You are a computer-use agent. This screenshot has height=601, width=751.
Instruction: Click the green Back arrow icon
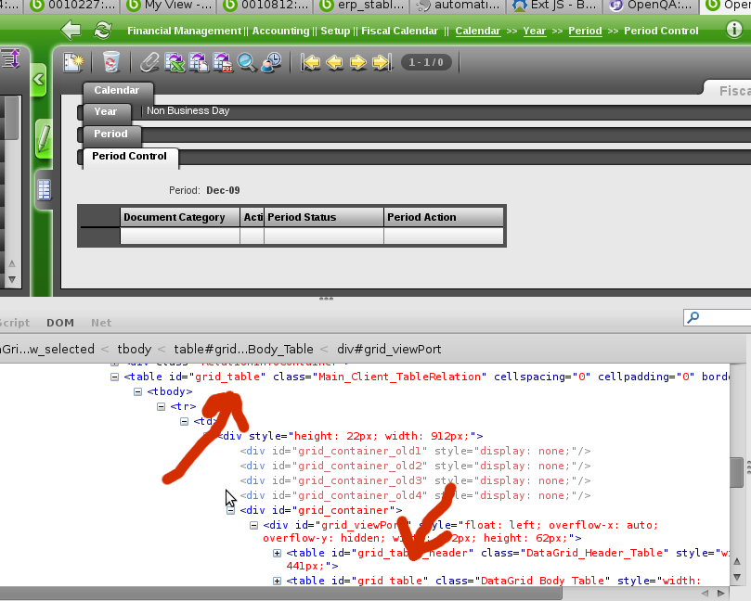[x=71, y=31]
